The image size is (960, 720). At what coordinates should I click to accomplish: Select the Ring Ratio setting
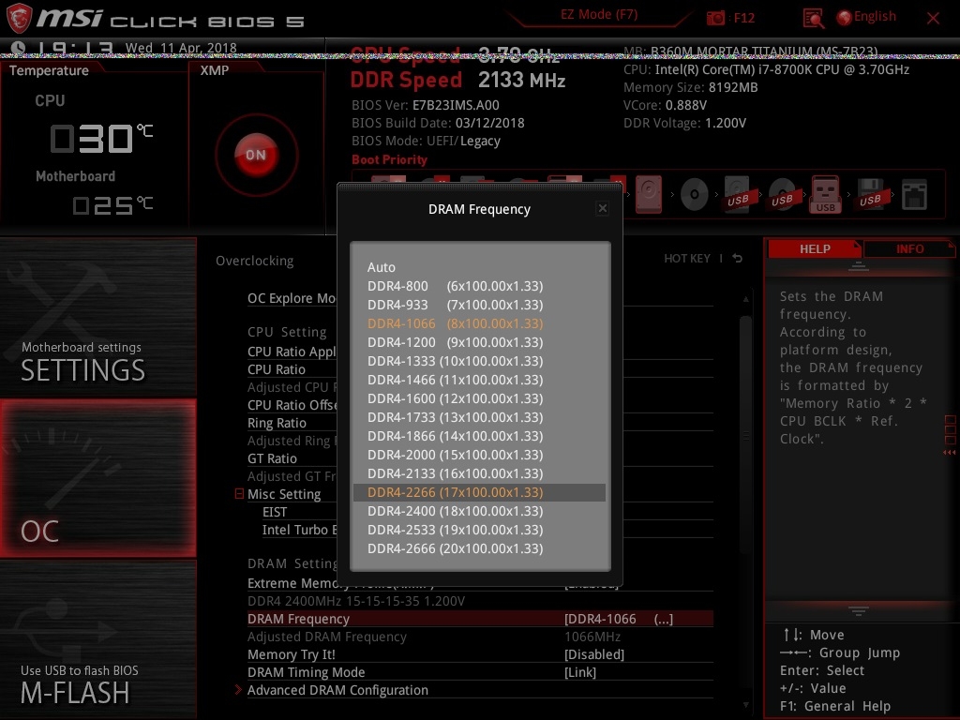coord(277,423)
